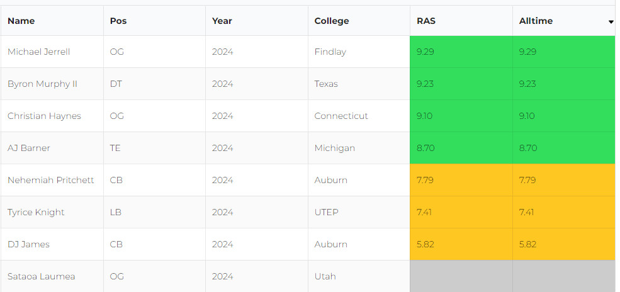Image resolution: width=620 pixels, height=292 pixels.
Task: Click gray empty RAS cell for Laumea
Action: pyautogui.click(x=461, y=276)
